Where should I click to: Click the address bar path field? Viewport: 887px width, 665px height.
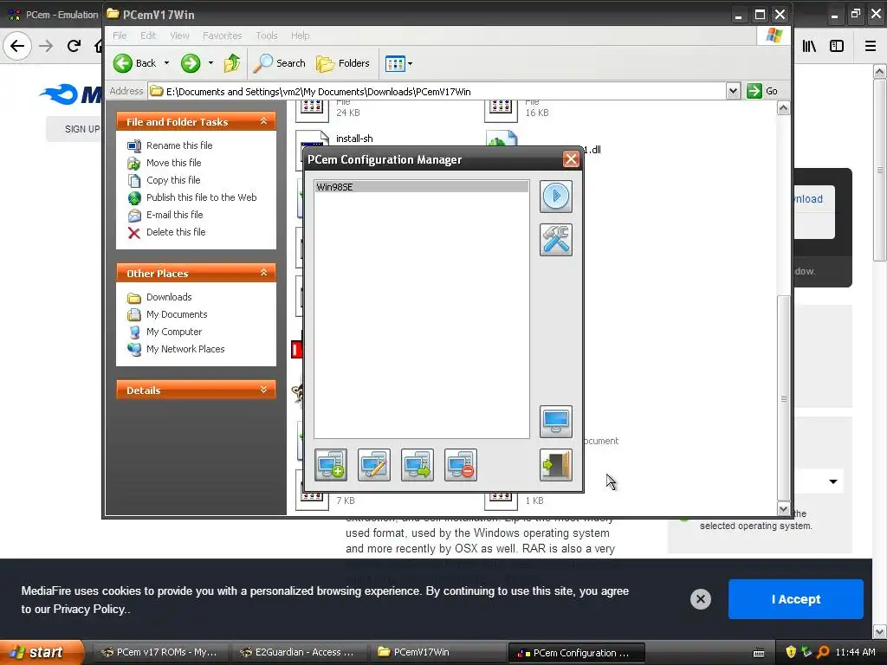pos(437,92)
